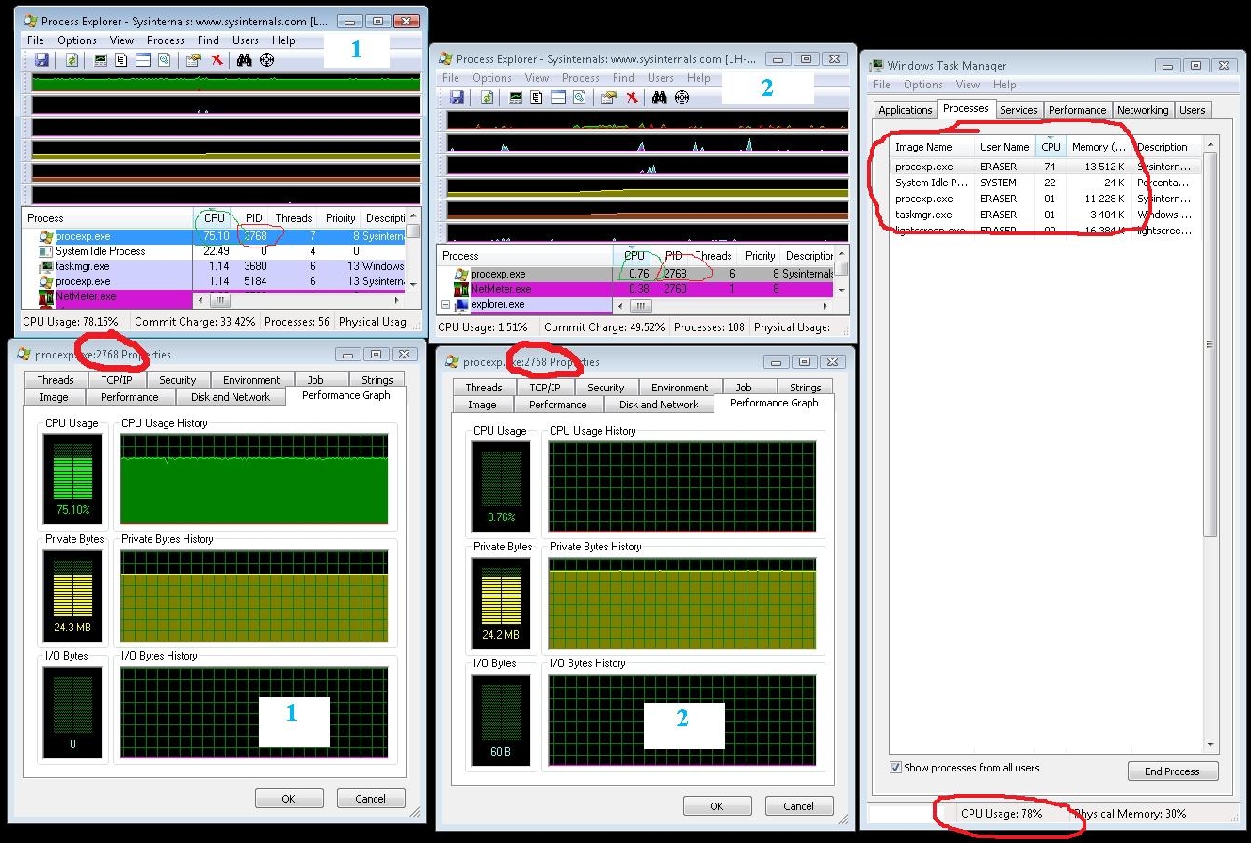Open System Information icon in Process Explorer window 1
Screen dimensions: 1251x843
[101, 59]
